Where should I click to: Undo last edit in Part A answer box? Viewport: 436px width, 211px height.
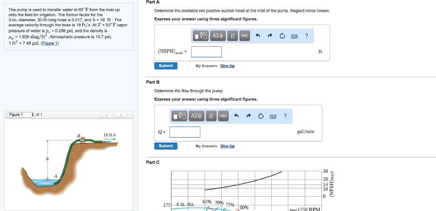click(258, 36)
